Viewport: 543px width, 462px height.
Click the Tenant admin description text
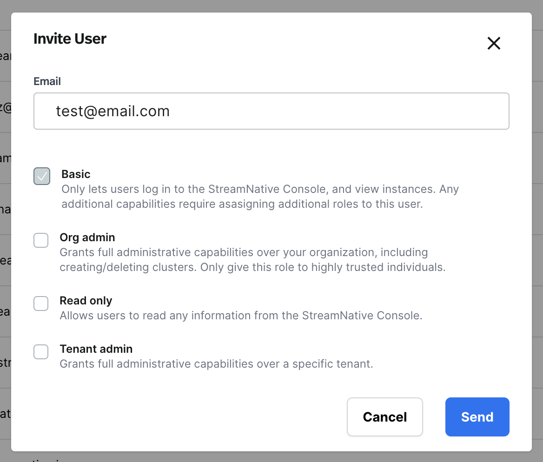tap(216, 364)
